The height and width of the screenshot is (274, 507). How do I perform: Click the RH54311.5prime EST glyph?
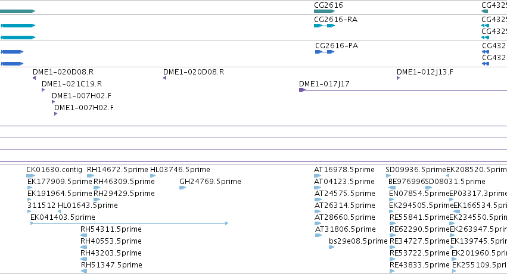click(84, 235)
